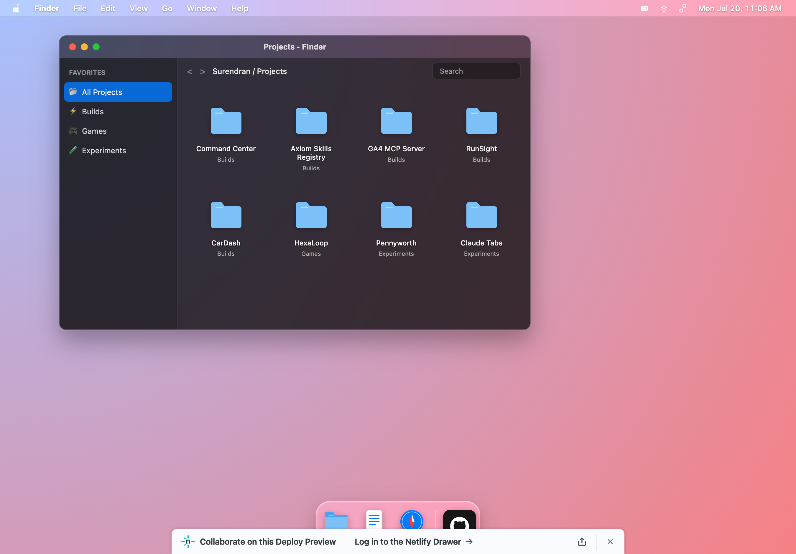Click the 'CarDash' folder name
796x554 pixels.
tap(226, 243)
